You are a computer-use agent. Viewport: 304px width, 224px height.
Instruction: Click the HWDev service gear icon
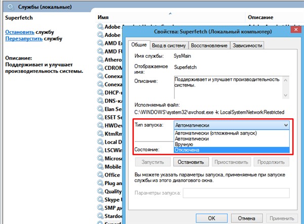click(100, 125)
